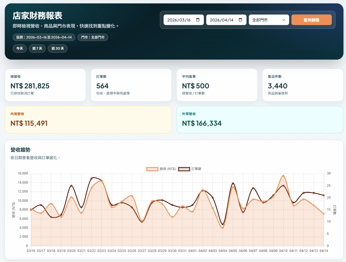Select the 今天 quick range
Viewport: 346px width, 262px height.
[x=20, y=48]
